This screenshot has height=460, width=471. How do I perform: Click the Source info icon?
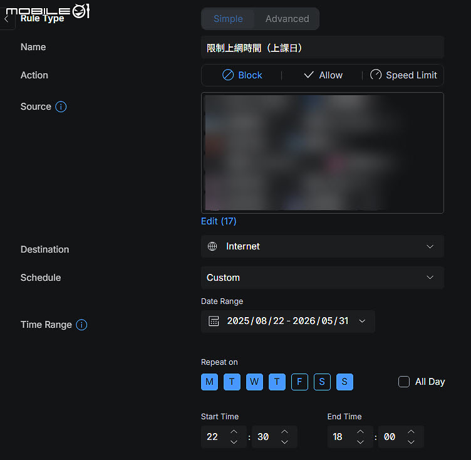click(x=61, y=107)
